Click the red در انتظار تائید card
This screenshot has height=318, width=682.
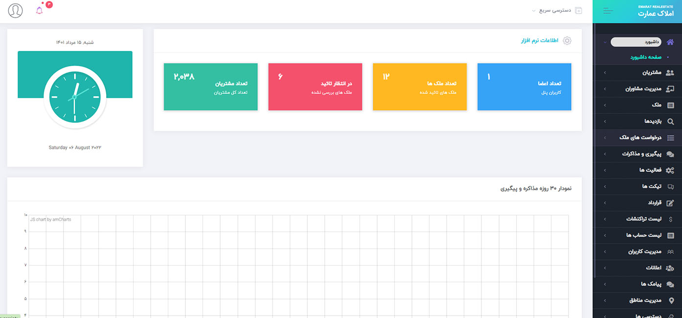click(x=315, y=87)
